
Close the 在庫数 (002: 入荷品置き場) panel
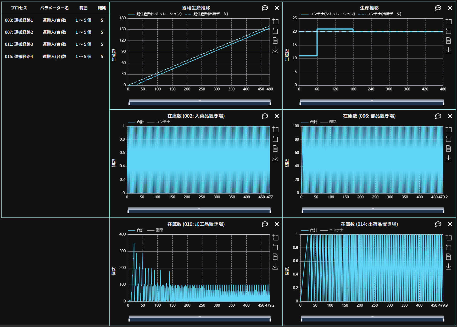[x=277, y=116]
